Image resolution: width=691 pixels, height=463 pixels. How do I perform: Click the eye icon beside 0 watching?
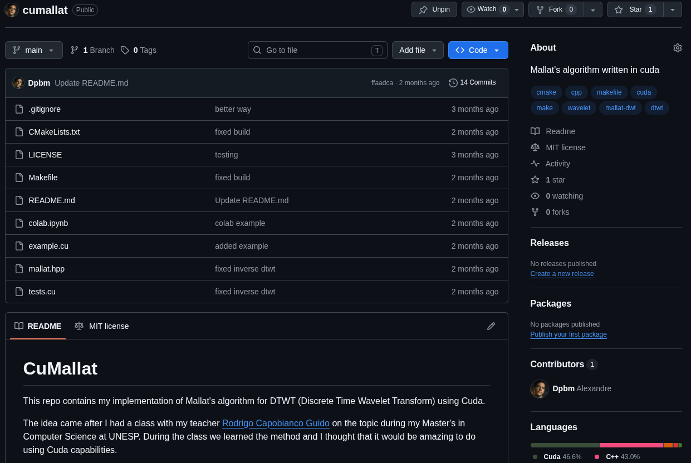535,196
